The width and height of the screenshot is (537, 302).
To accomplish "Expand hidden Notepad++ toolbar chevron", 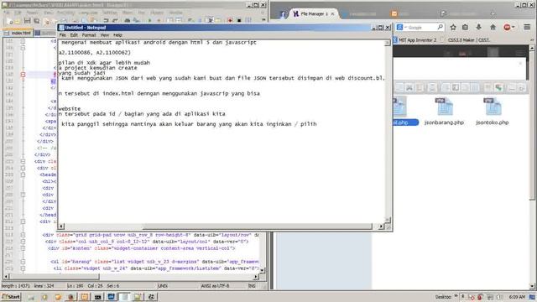I will click(x=263, y=20).
